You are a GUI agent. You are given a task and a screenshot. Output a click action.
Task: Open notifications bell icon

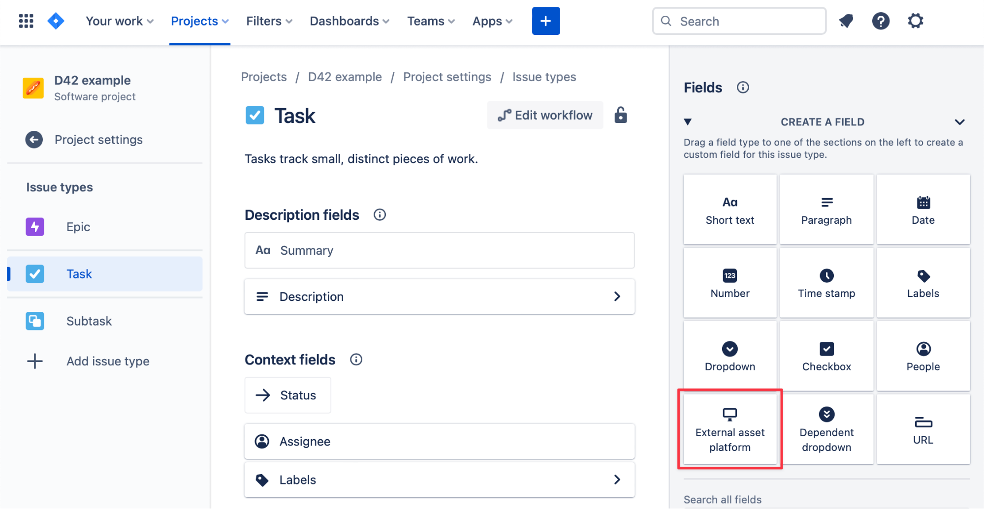pos(846,21)
